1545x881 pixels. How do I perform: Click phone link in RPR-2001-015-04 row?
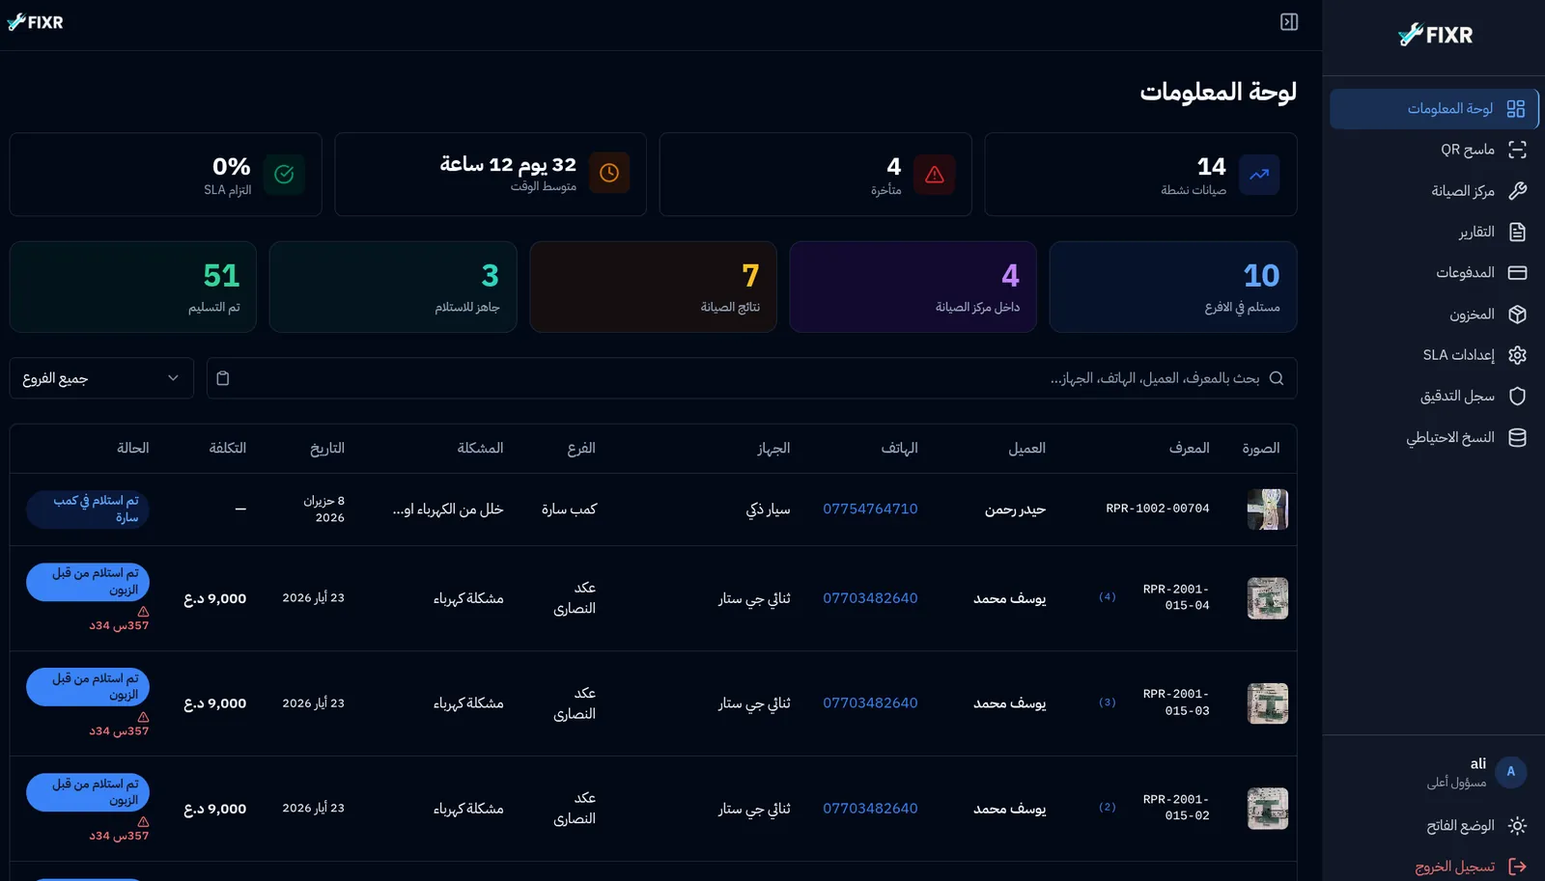[870, 598]
